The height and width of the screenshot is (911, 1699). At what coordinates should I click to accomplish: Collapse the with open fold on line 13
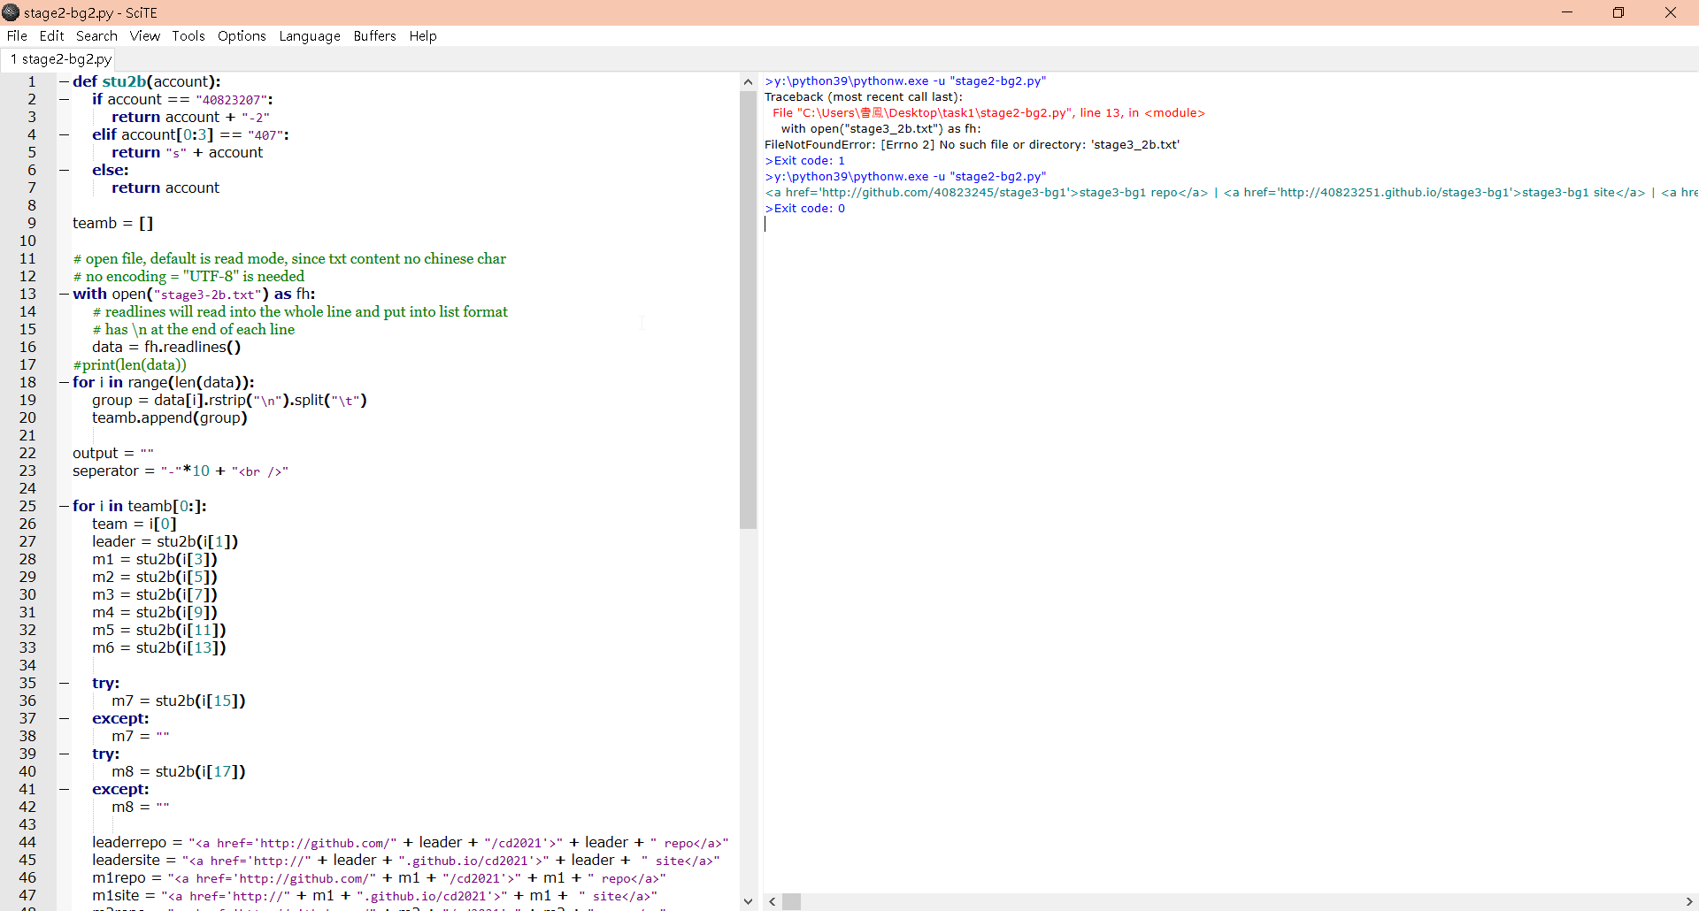click(64, 294)
